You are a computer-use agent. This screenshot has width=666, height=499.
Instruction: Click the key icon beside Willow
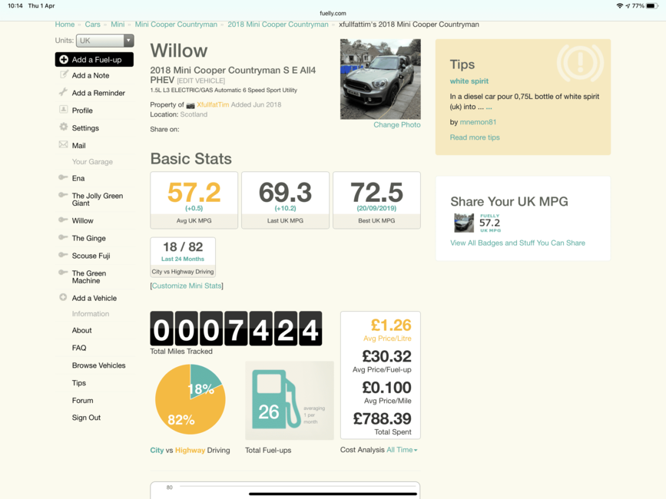63,220
